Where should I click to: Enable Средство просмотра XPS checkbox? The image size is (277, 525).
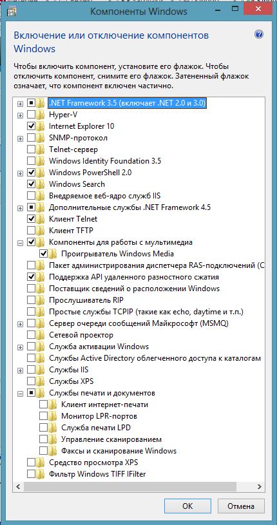click(x=31, y=463)
